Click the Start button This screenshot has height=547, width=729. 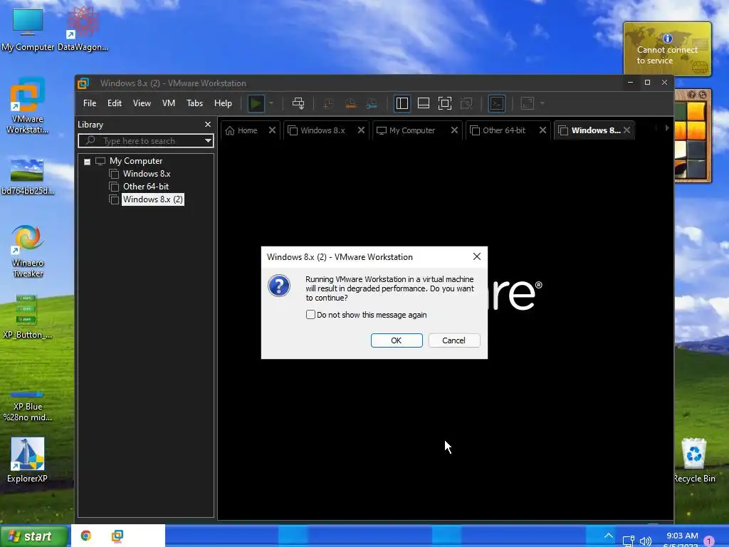[34, 536]
